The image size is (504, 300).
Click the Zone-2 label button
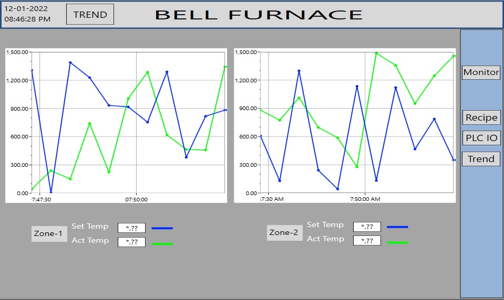[x=284, y=233]
